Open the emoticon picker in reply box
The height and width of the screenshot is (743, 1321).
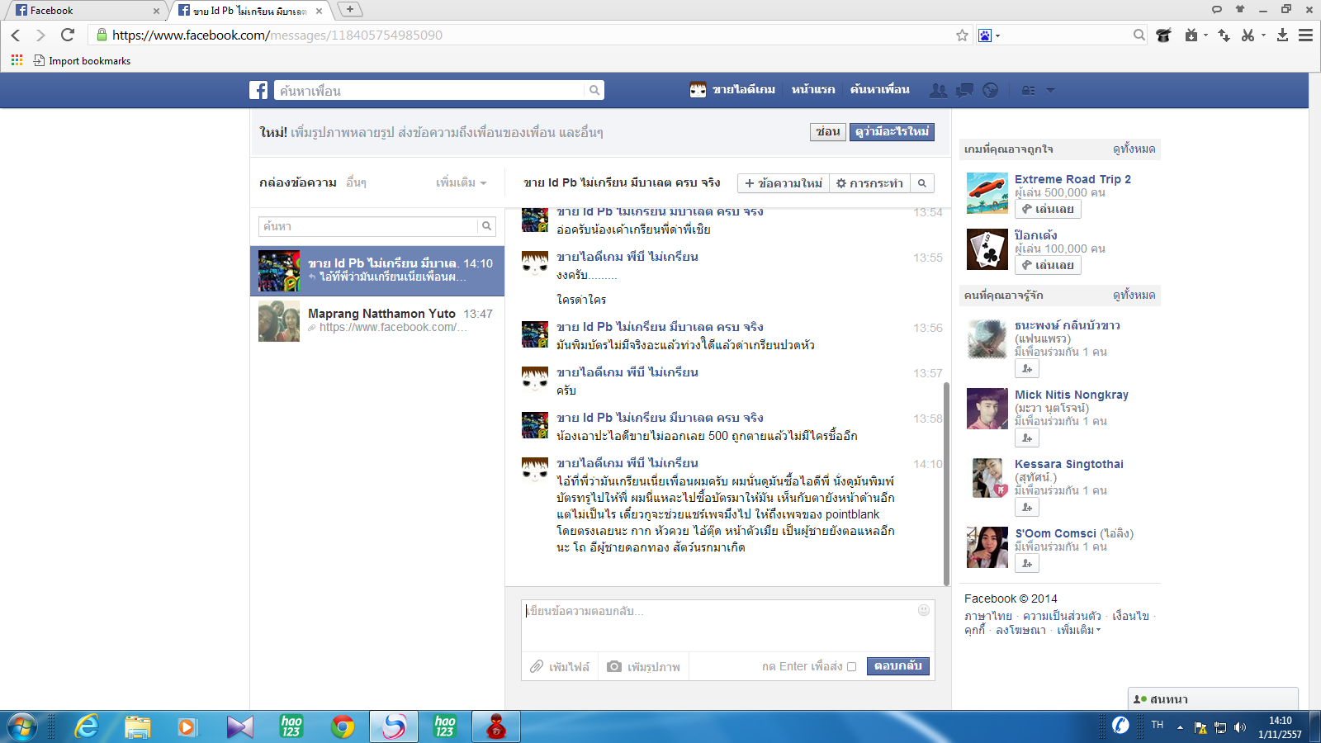[x=924, y=610]
